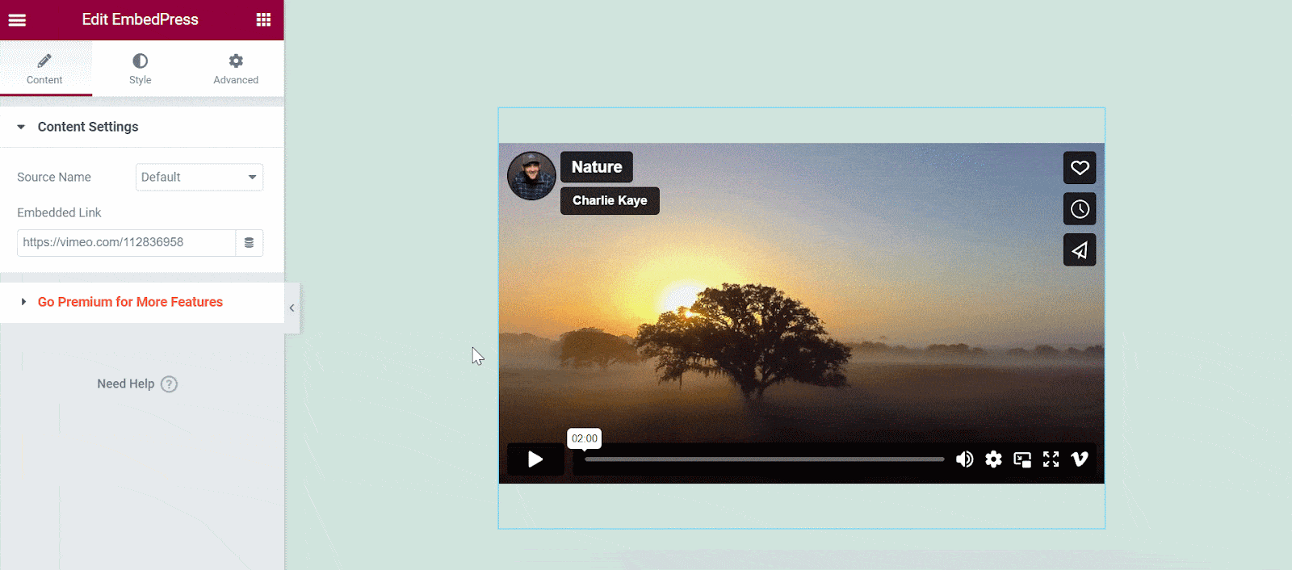Open video on Vimeo logo
This screenshot has height=570, width=1292.
1080,459
